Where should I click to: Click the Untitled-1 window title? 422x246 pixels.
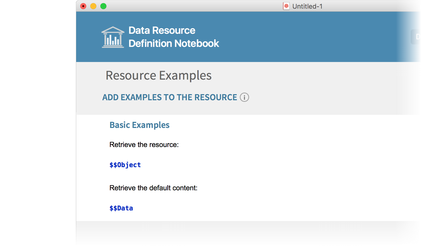(x=307, y=6)
